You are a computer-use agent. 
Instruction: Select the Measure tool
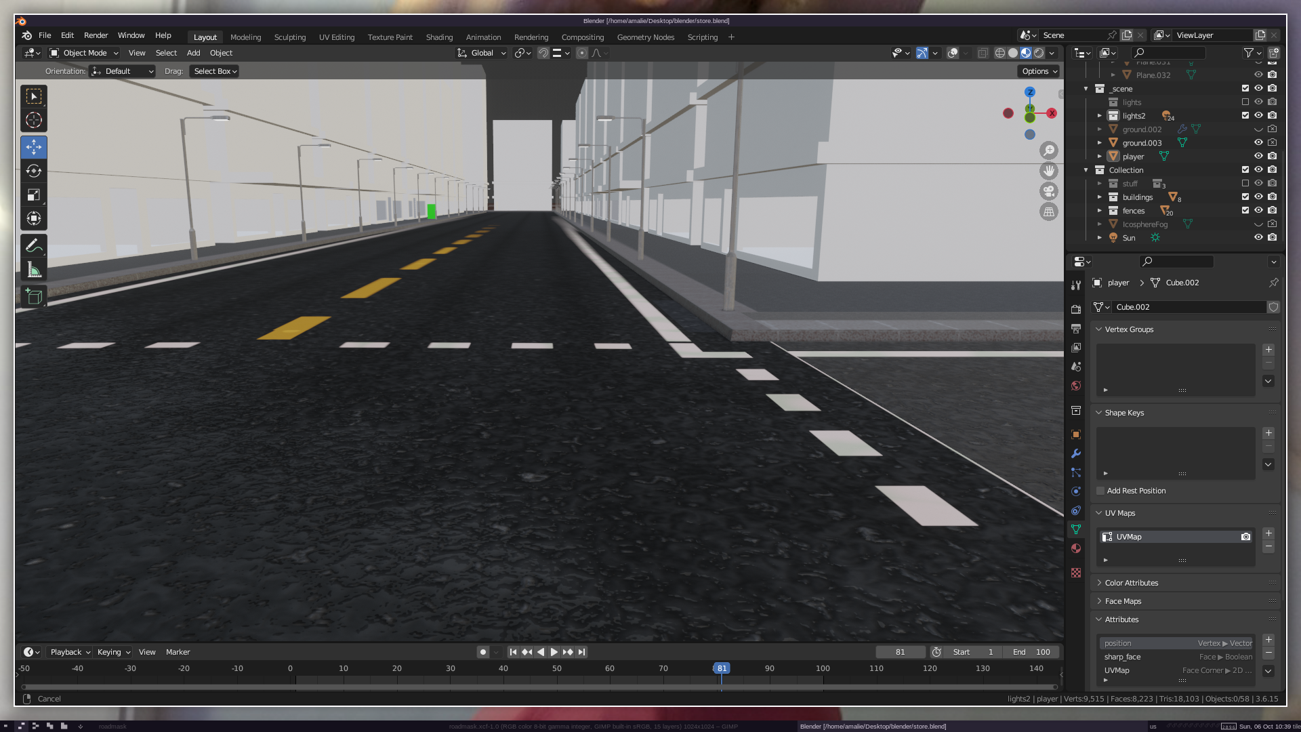[x=34, y=270]
